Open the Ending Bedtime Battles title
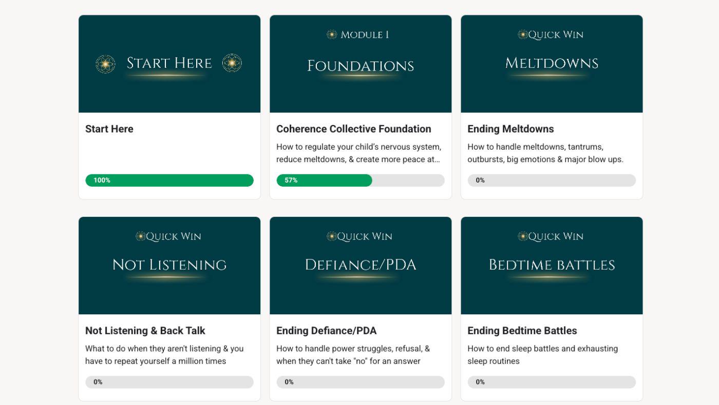The width and height of the screenshot is (719, 405). [522, 331]
